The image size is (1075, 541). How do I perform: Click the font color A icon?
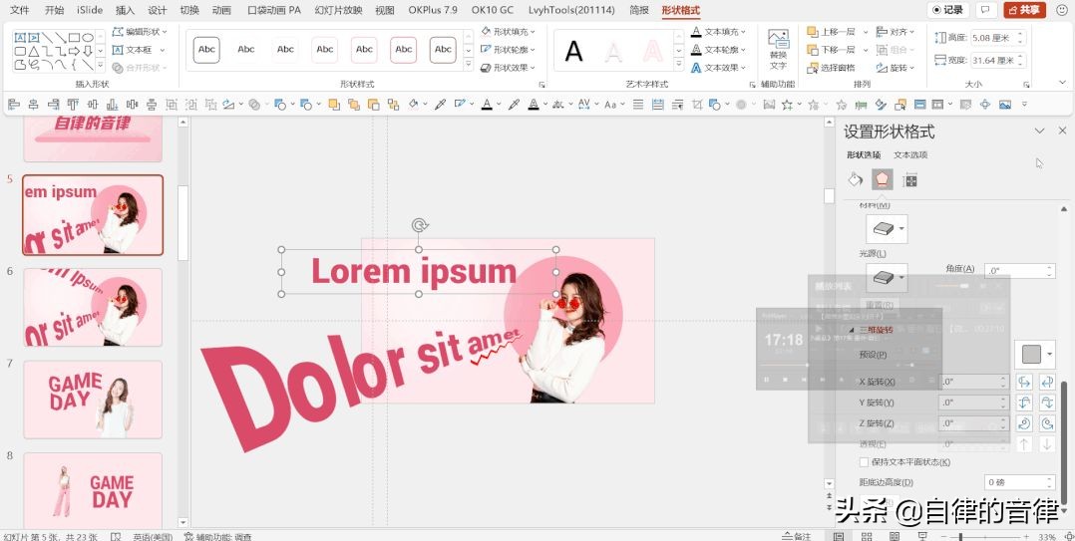coord(487,105)
